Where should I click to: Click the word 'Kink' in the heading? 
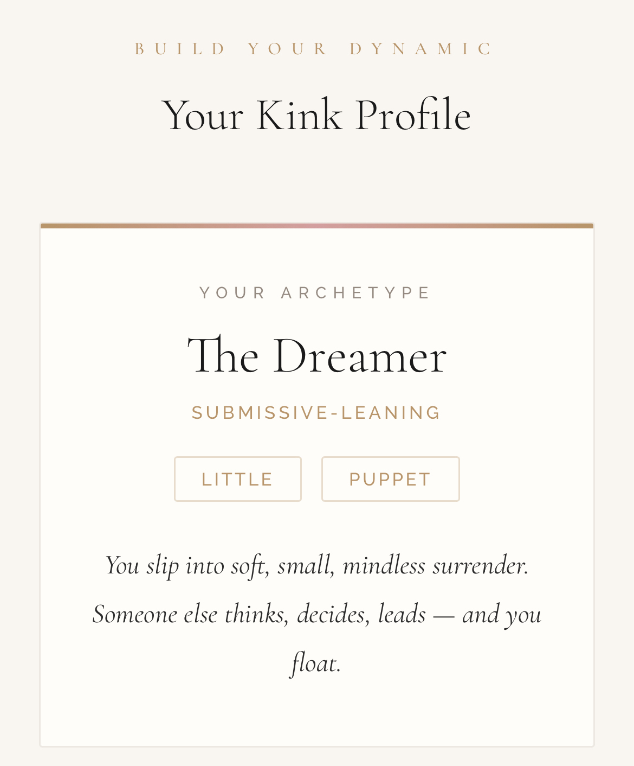(x=299, y=115)
